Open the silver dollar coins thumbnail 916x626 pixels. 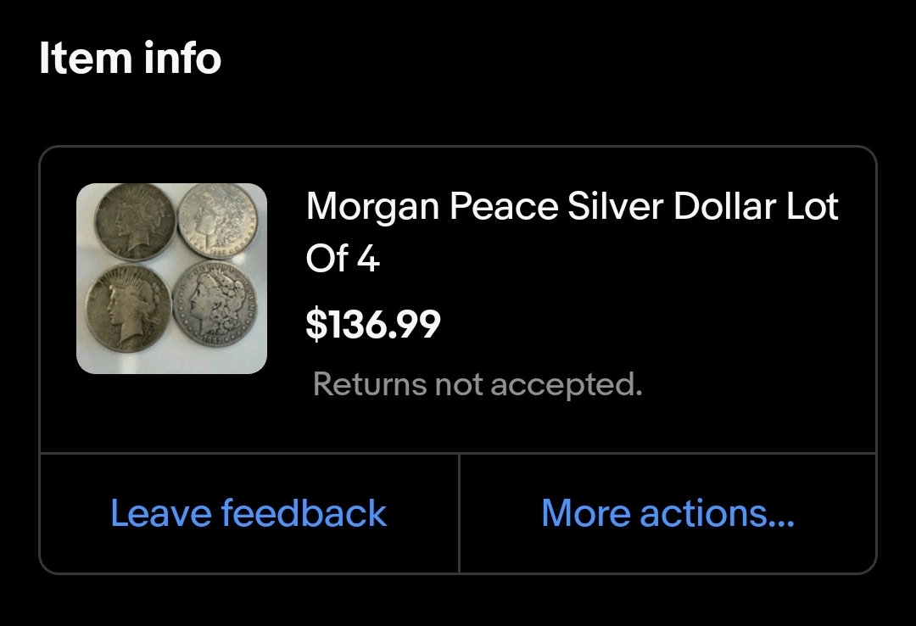click(172, 279)
